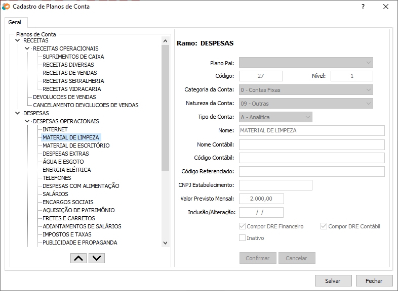Select ENERGIA ELÉTRICA in the tree
Screen dimensions: 398x291
[67, 170]
